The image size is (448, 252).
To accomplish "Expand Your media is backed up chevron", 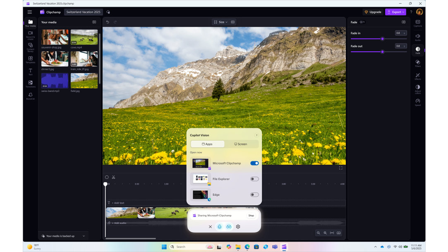I will click(x=84, y=236).
